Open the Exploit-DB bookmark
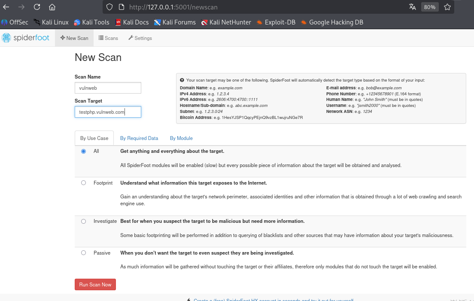 point(276,22)
